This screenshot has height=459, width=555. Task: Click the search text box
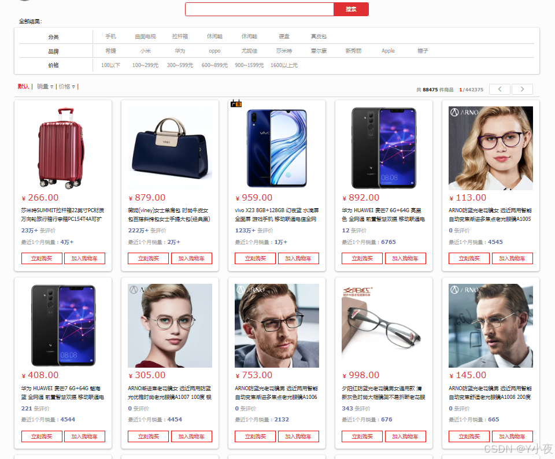[x=260, y=9]
